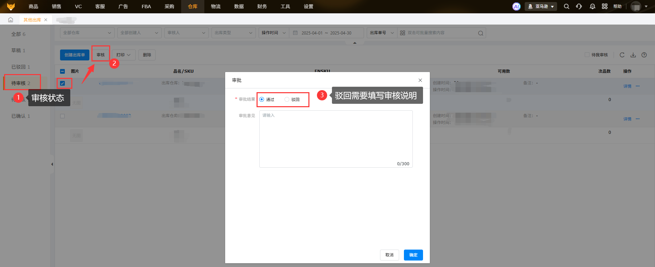Image resolution: width=655 pixels, height=267 pixels.
Task: Click the AI assistant icon
Action: point(516,6)
